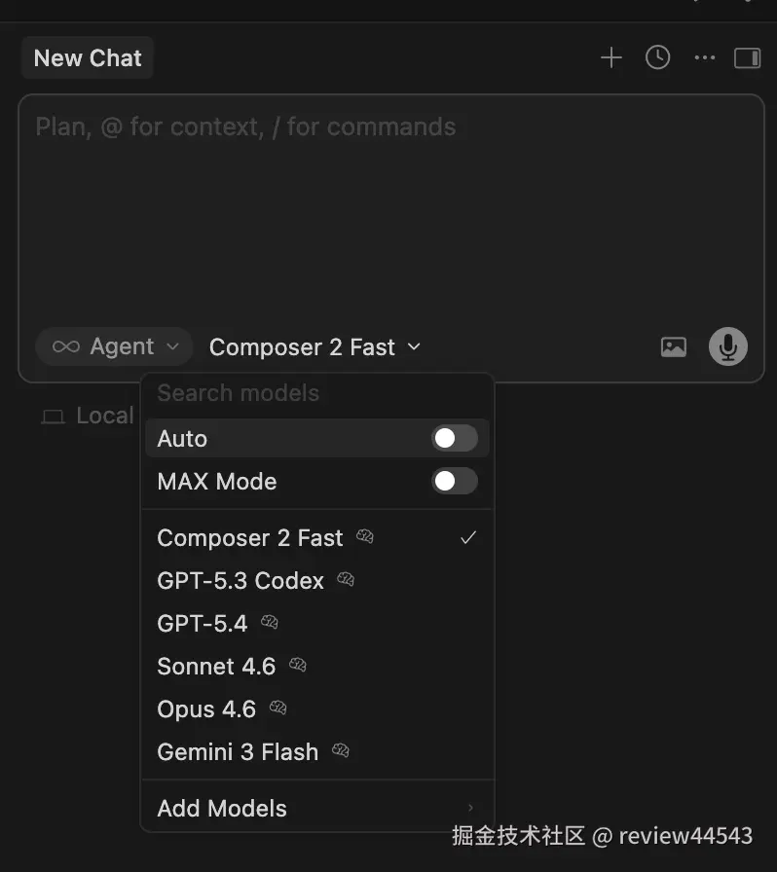Focus the Search models field
Image resolution: width=777 pixels, height=872 pixels.
317,393
